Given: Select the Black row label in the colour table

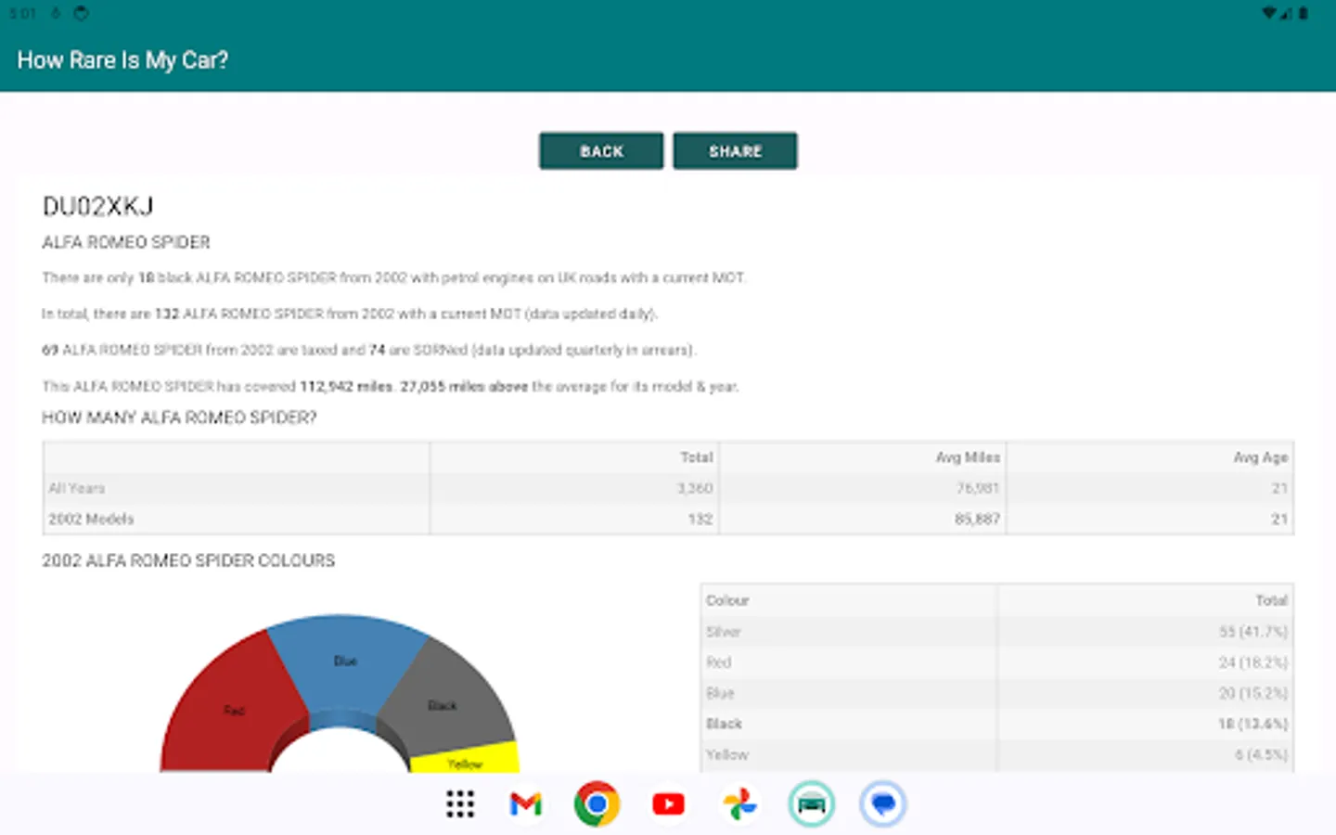Looking at the screenshot, I should [724, 724].
